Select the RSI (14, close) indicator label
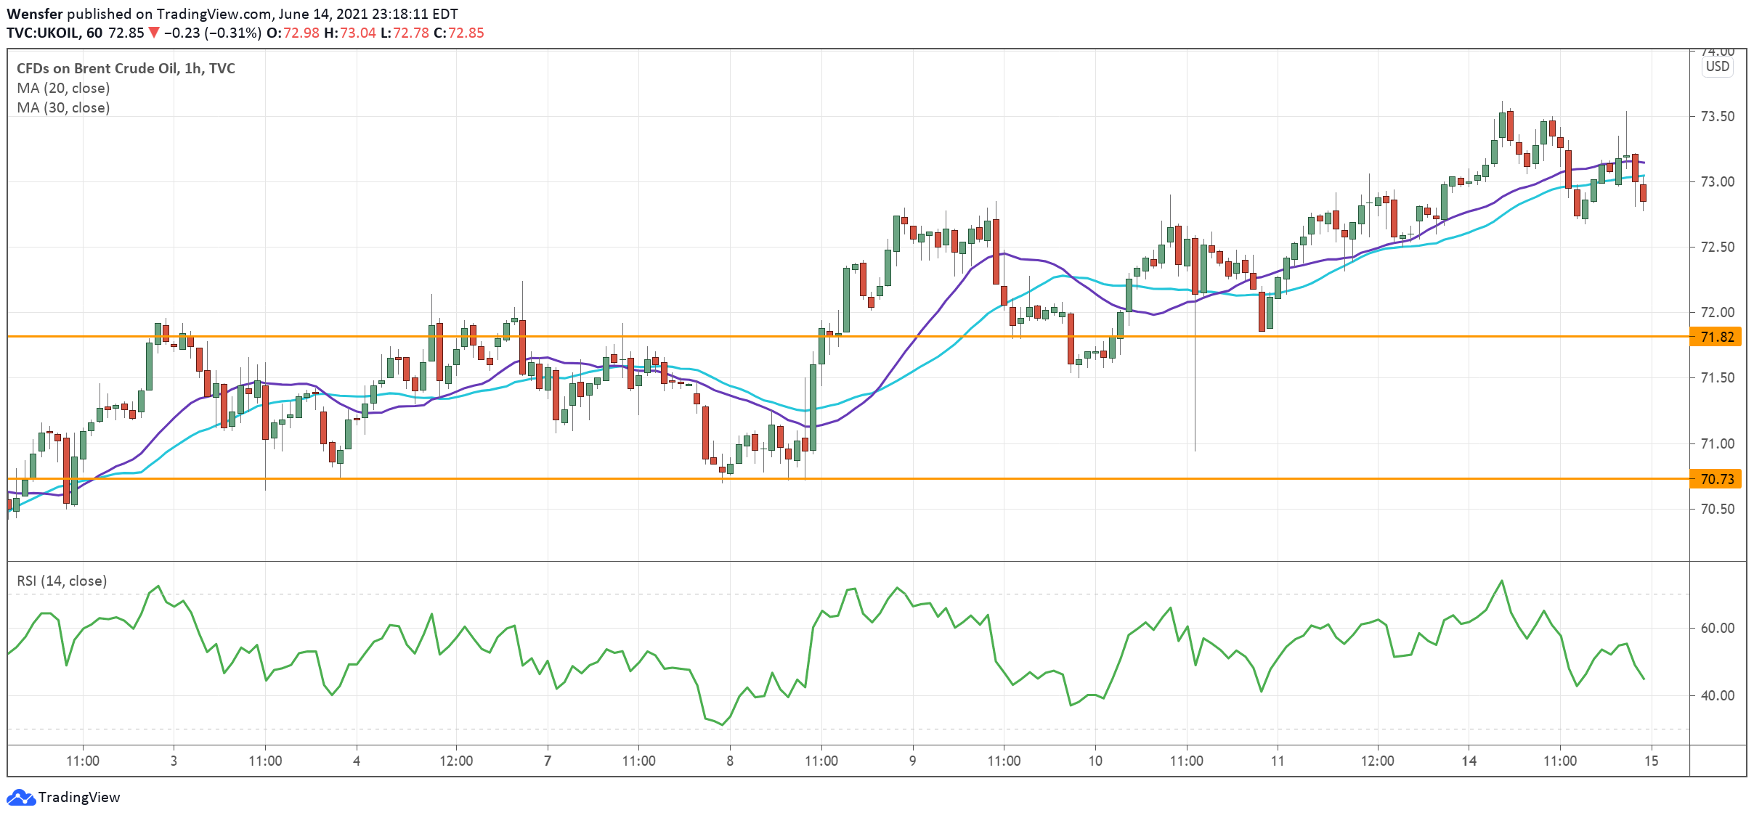Screen dimensions: 1754x818 tap(62, 581)
